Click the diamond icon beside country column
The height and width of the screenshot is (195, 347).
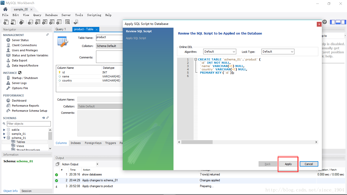point(60,80)
